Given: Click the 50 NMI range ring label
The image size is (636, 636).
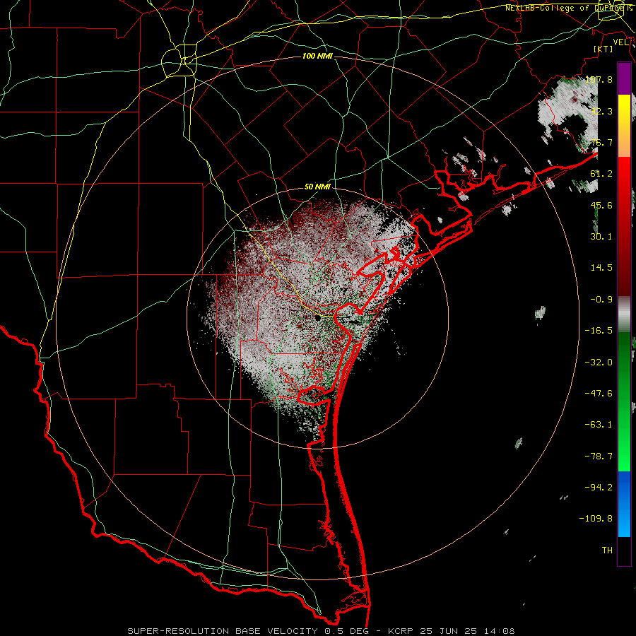Looking at the screenshot, I should pyautogui.click(x=317, y=187).
